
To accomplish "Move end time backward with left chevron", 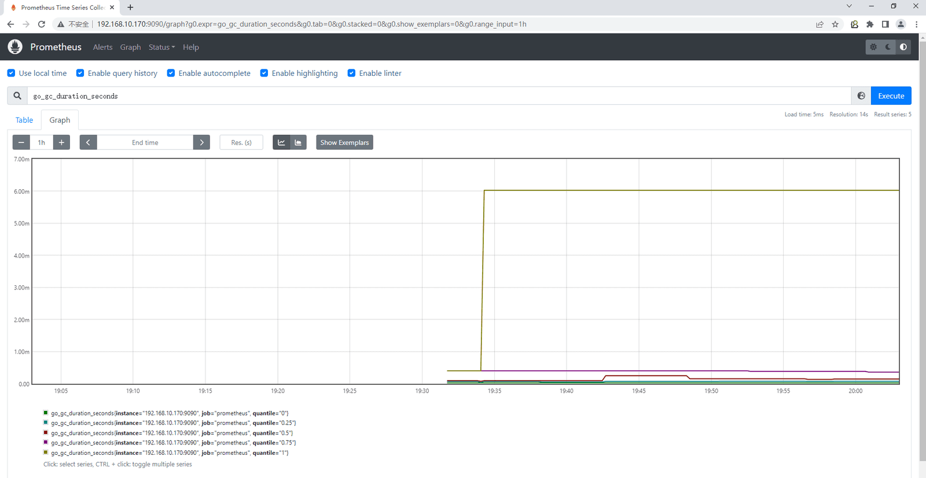I will point(88,142).
